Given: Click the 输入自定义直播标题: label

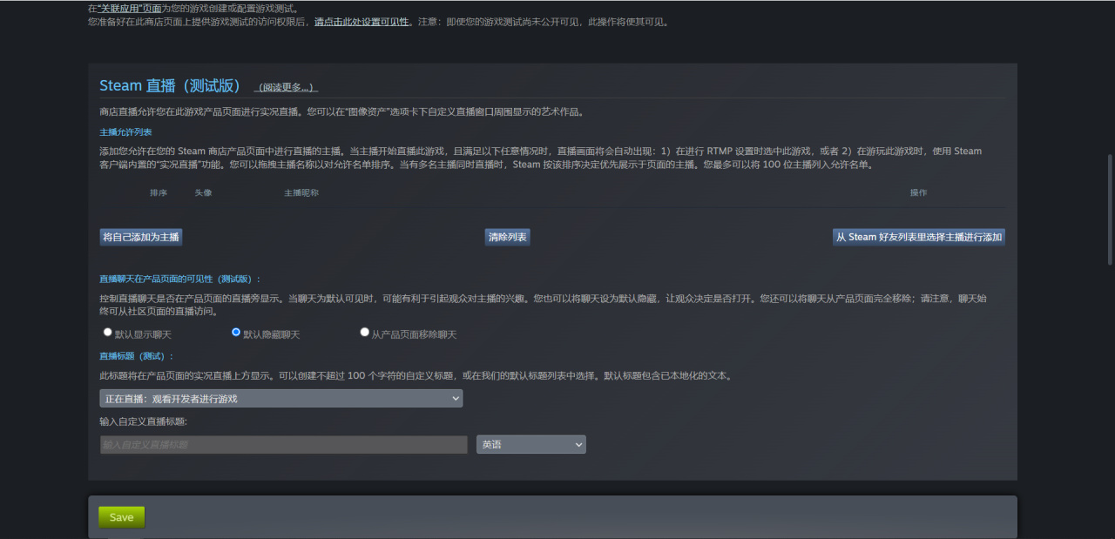Looking at the screenshot, I should click(x=144, y=421).
